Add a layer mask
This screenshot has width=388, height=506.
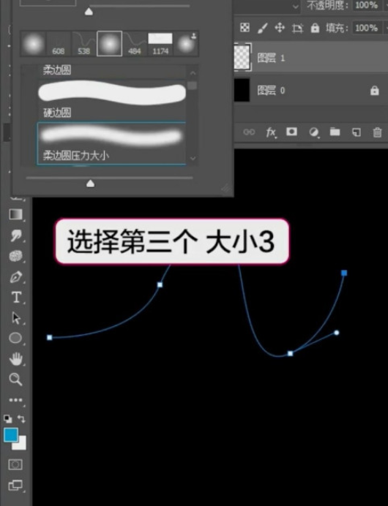pos(291,132)
